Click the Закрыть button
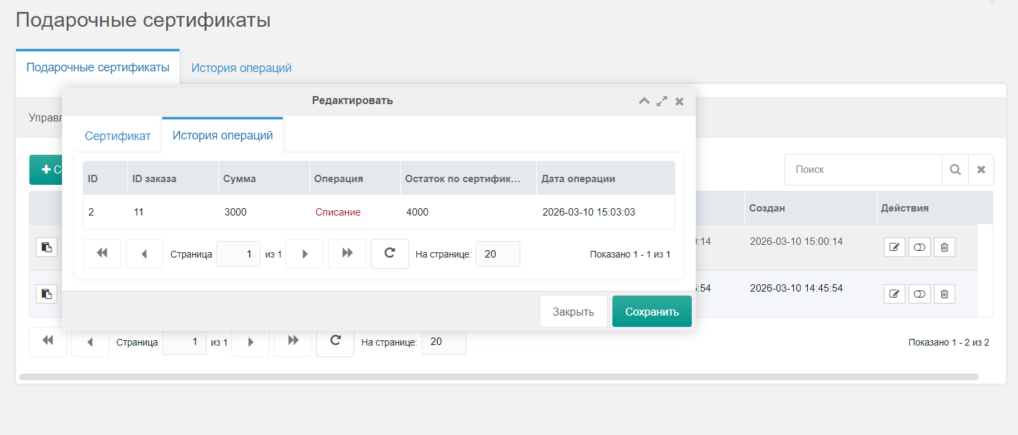 (573, 312)
